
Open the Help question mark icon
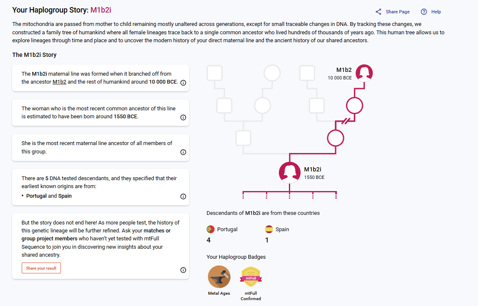[424, 12]
